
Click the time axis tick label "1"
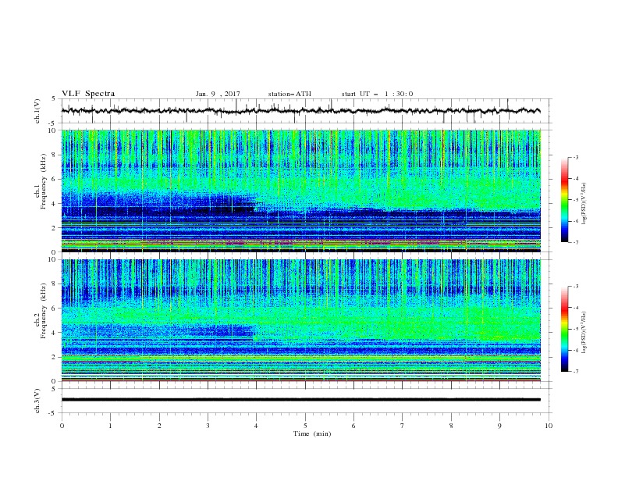point(110,426)
